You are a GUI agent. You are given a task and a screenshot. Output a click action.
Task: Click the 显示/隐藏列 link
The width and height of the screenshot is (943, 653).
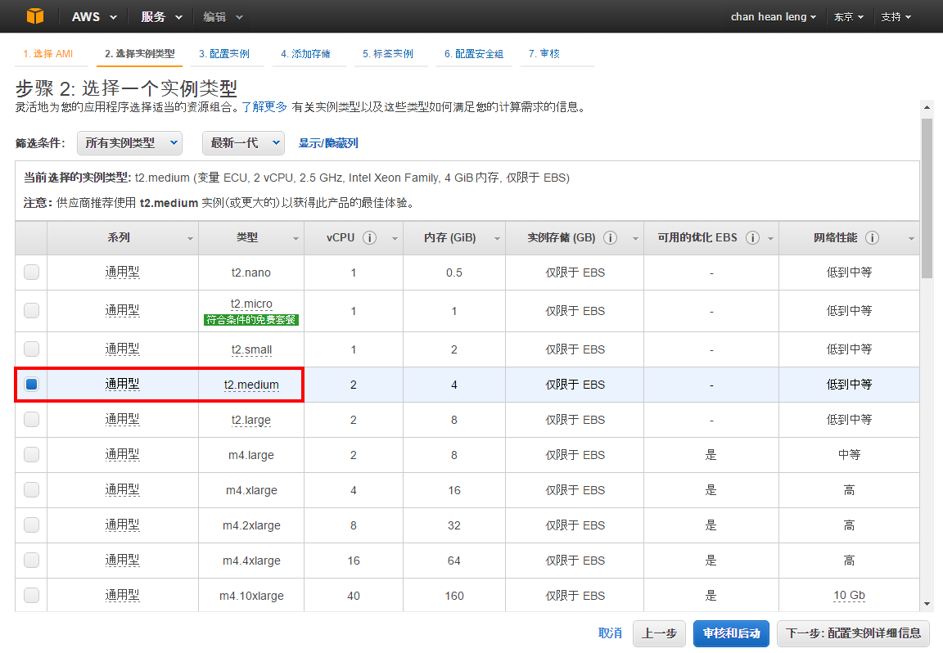[328, 143]
